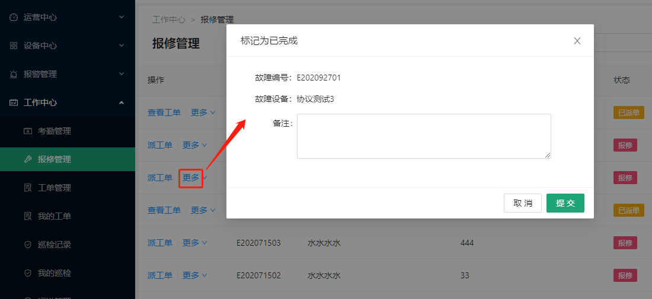The image size is (652, 299).
Task: Click inside the 备注 text area
Action: 424,136
